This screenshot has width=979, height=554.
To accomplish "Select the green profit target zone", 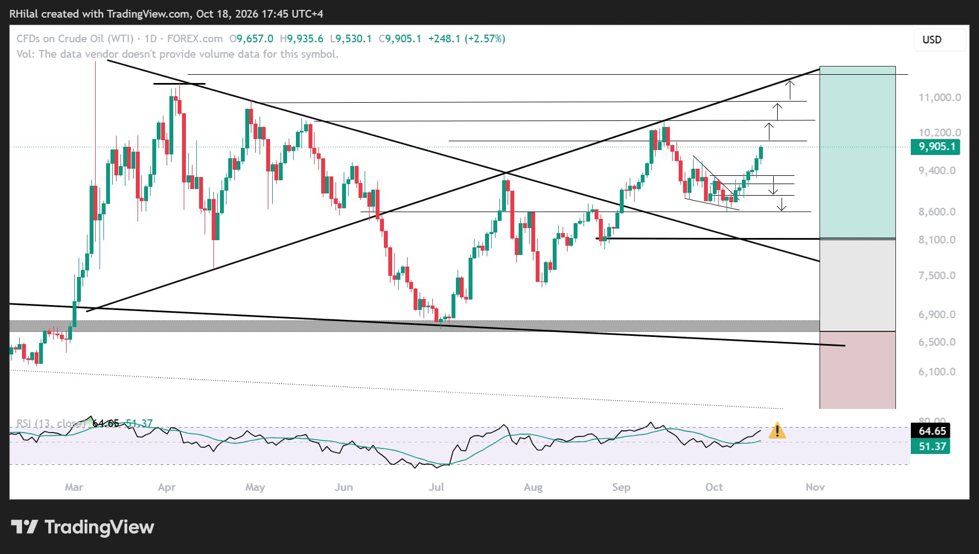I will point(857,152).
